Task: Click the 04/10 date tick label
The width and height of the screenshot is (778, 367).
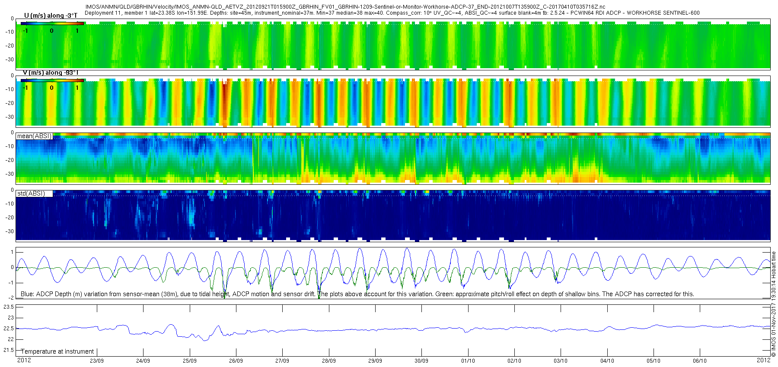Action: pos(607,361)
